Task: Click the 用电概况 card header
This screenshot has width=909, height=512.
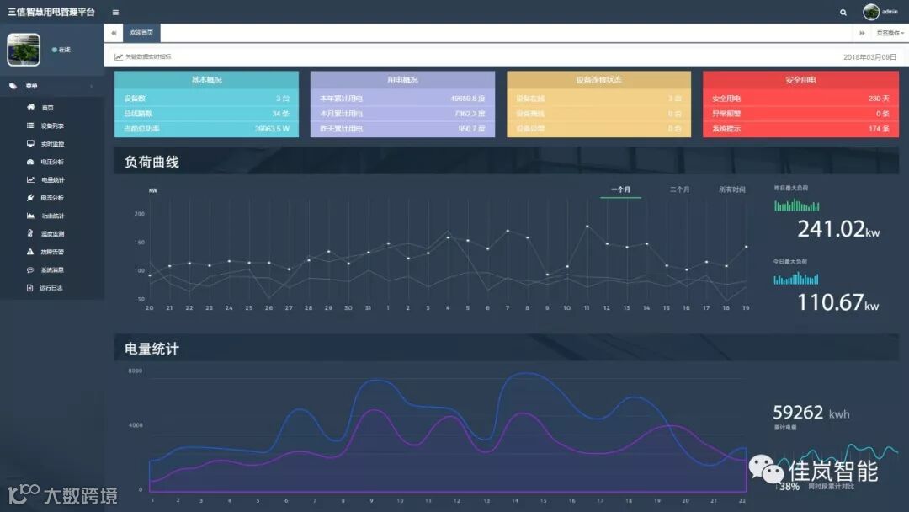Action: [402, 80]
